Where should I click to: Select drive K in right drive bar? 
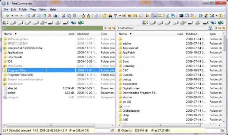coord(206,23)
